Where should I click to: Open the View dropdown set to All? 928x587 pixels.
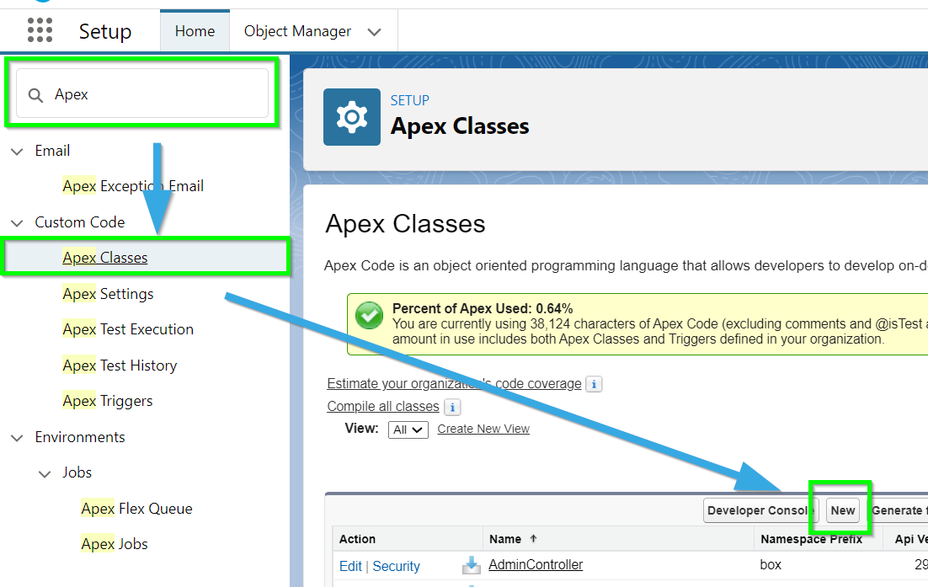point(408,430)
